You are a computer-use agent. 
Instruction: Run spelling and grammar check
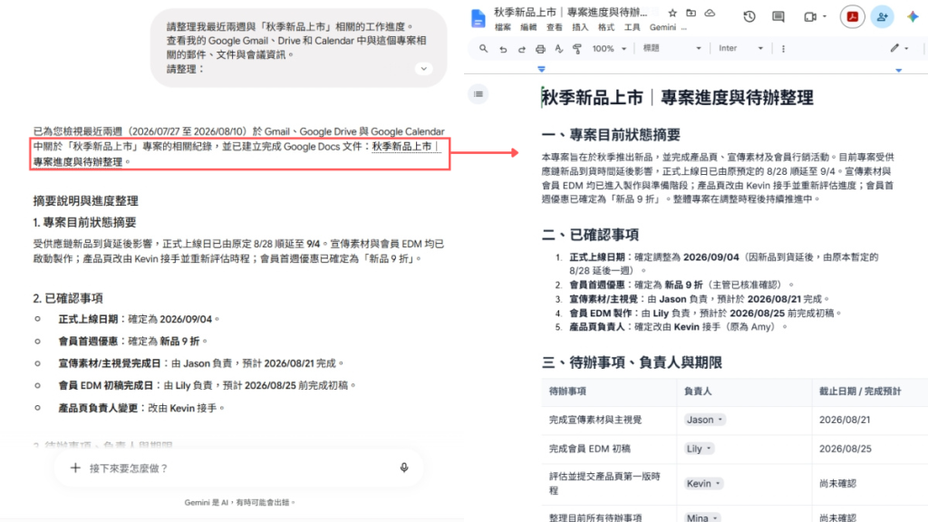(558, 49)
